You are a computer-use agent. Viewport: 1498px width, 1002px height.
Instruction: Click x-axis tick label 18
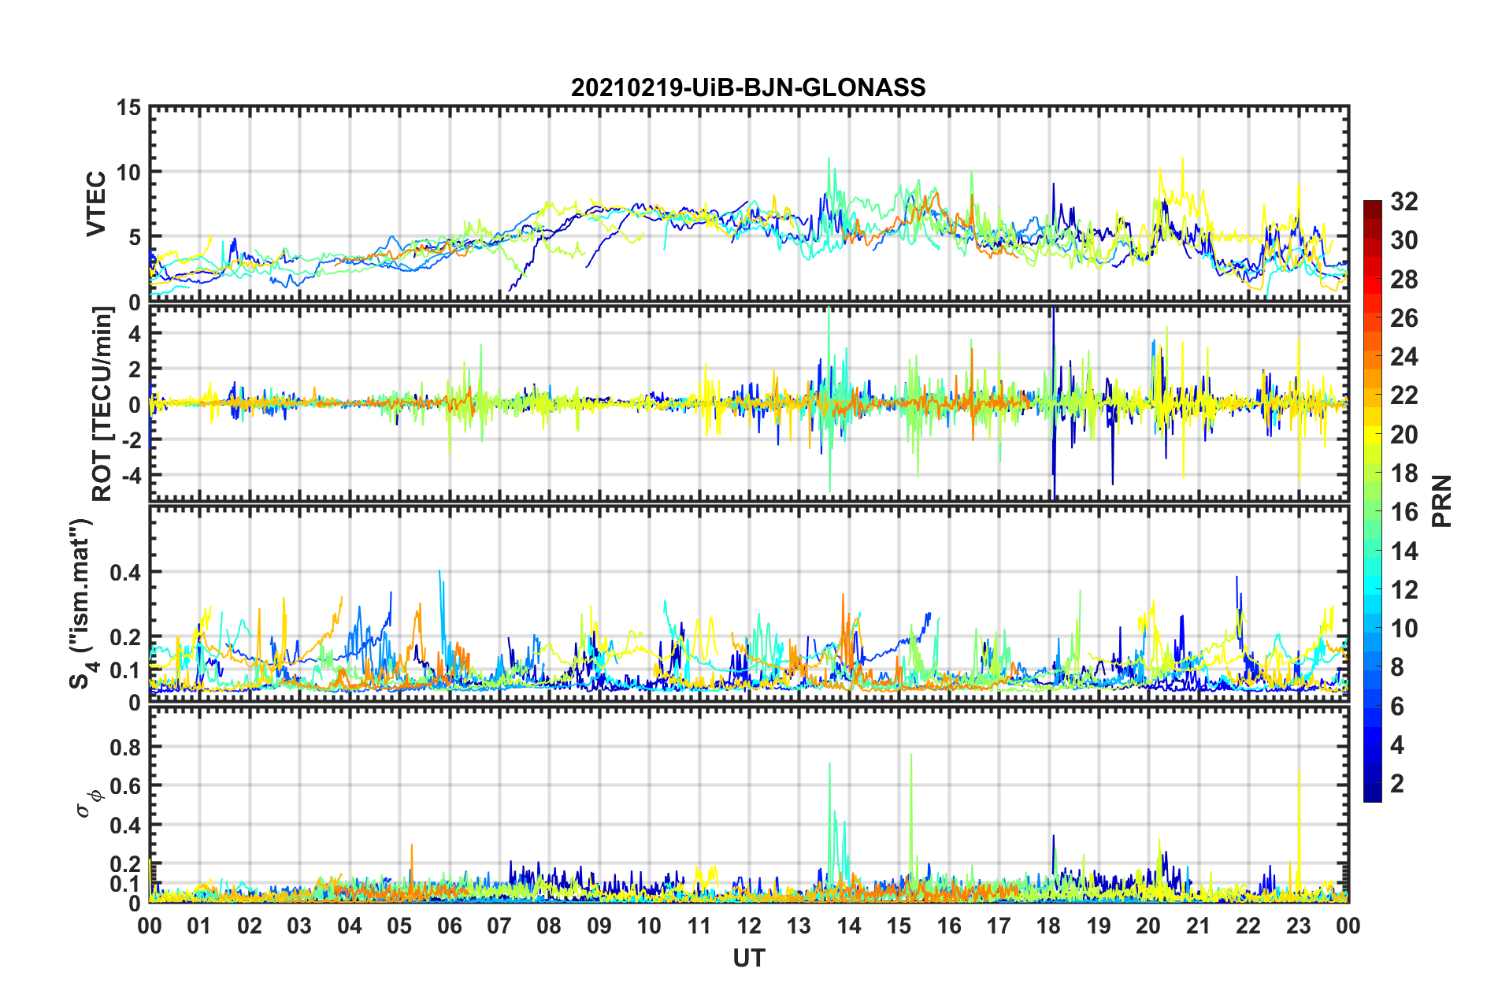click(x=1048, y=926)
